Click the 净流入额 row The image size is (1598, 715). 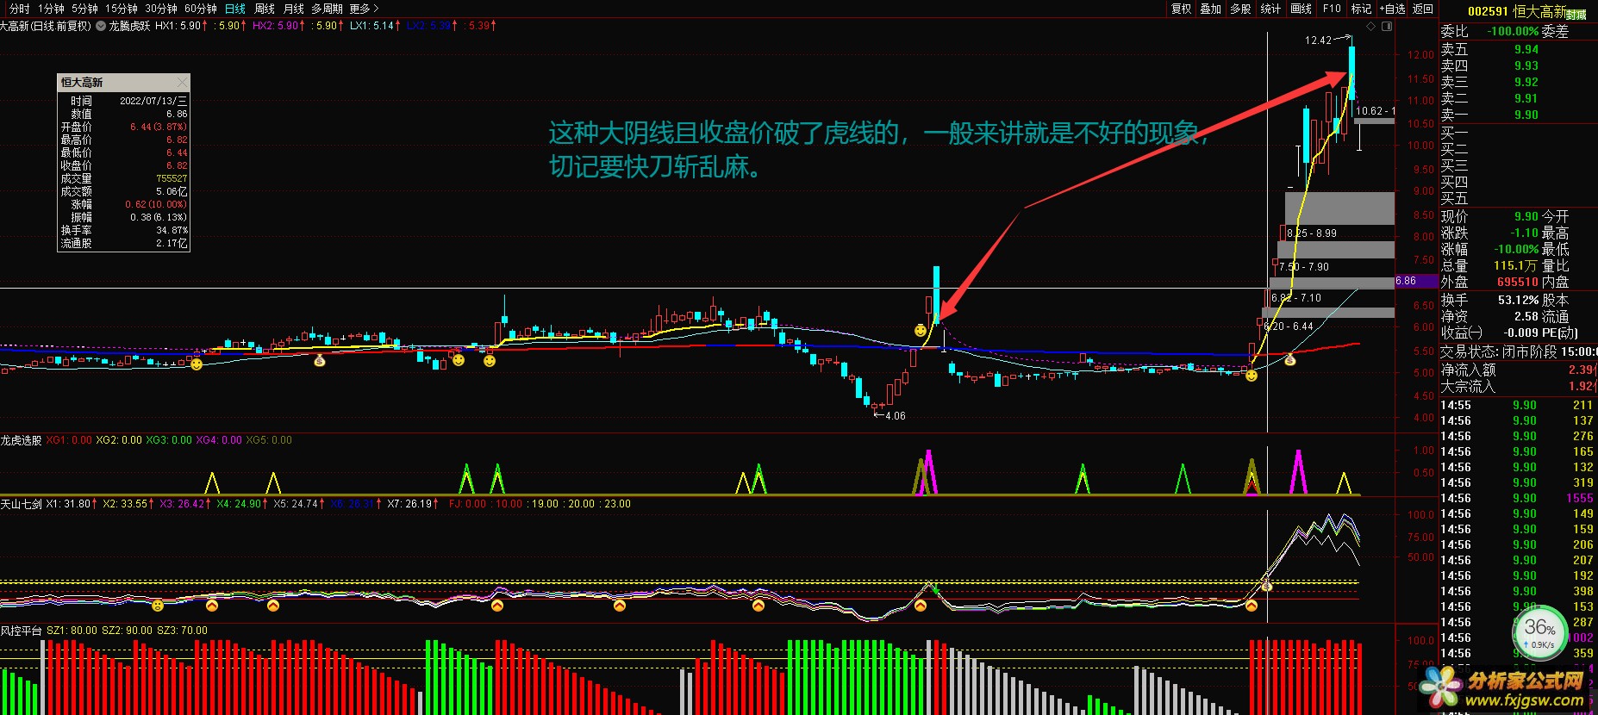tap(1518, 370)
